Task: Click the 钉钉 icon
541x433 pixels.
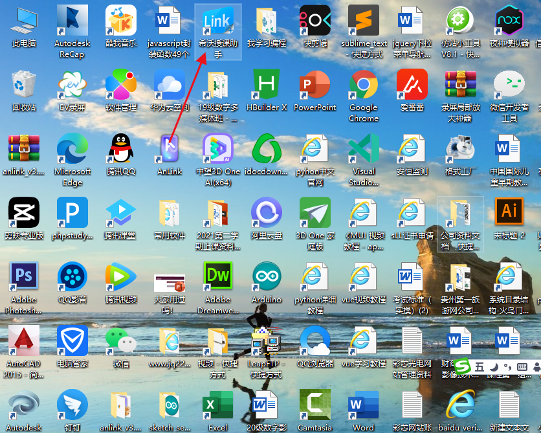Action: (72, 405)
